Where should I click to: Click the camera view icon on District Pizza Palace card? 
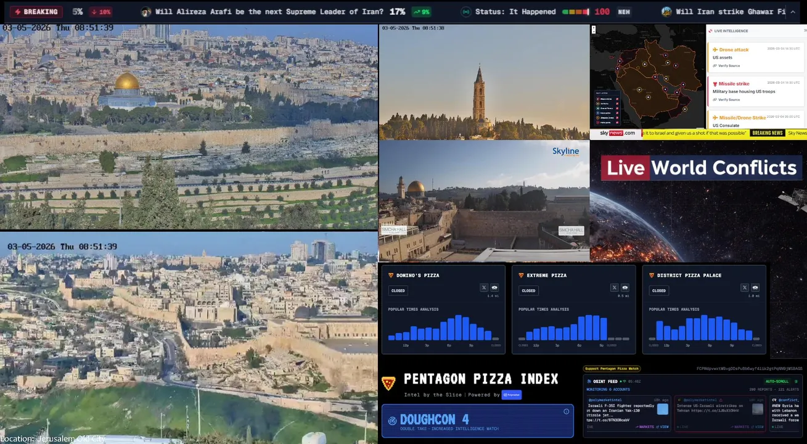755,287
